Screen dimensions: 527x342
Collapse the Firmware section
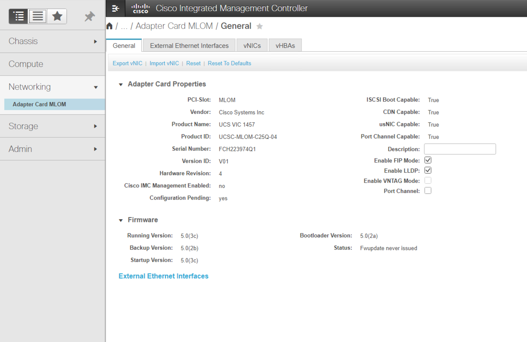pyautogui.click(x=121, y=220)
